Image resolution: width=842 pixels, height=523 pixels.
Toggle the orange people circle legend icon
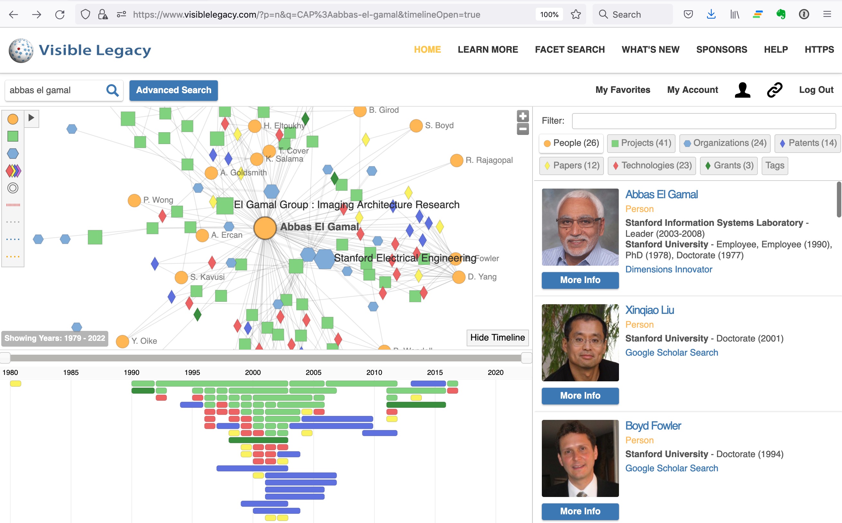pos(13,119)
